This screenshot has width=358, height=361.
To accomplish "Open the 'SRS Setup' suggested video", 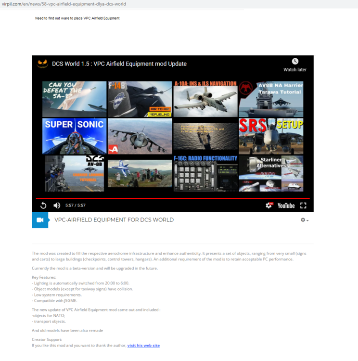I will [x=271, y=136].
